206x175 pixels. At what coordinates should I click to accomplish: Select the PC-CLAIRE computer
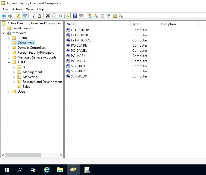[79, 45]
